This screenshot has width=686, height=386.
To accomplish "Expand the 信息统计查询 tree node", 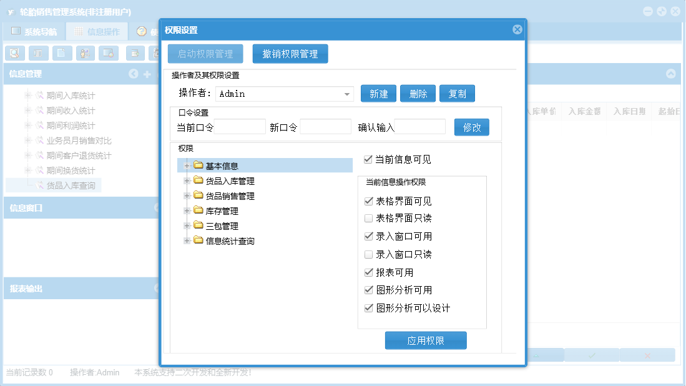I will click(187, 240).
